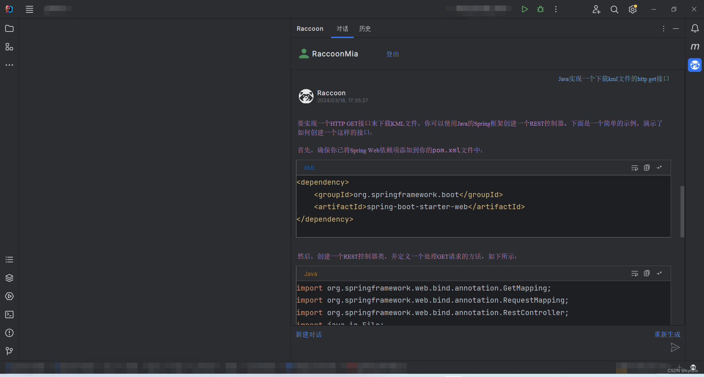This screenshot has height=377, width=704.
Task: Open the Problems tool window
Action: click(10, 333)
